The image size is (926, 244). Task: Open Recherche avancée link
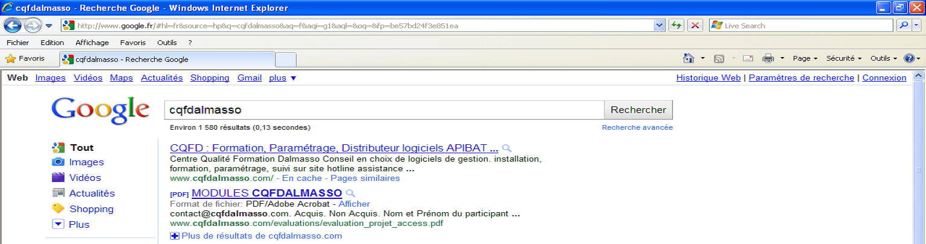point(637,127)
